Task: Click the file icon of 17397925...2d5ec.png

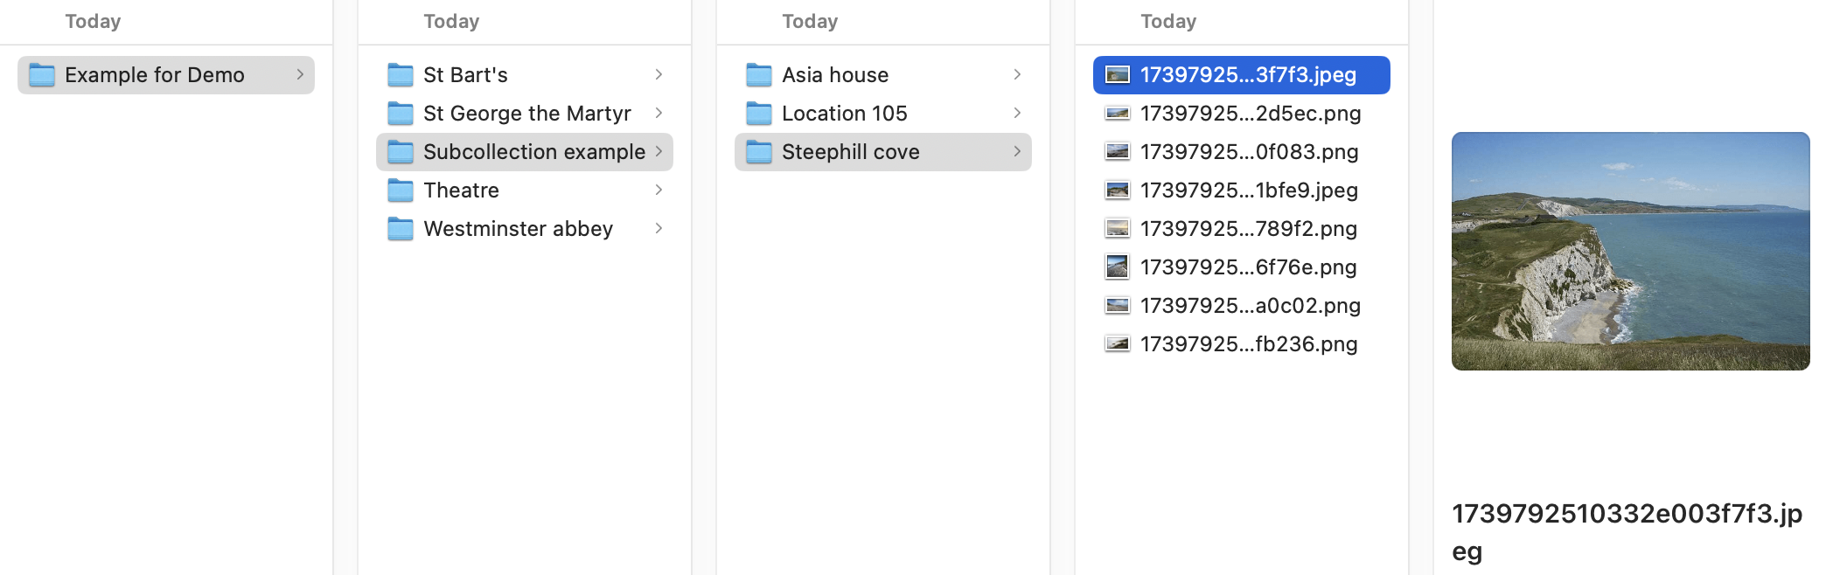Action: coord(1118,114)
